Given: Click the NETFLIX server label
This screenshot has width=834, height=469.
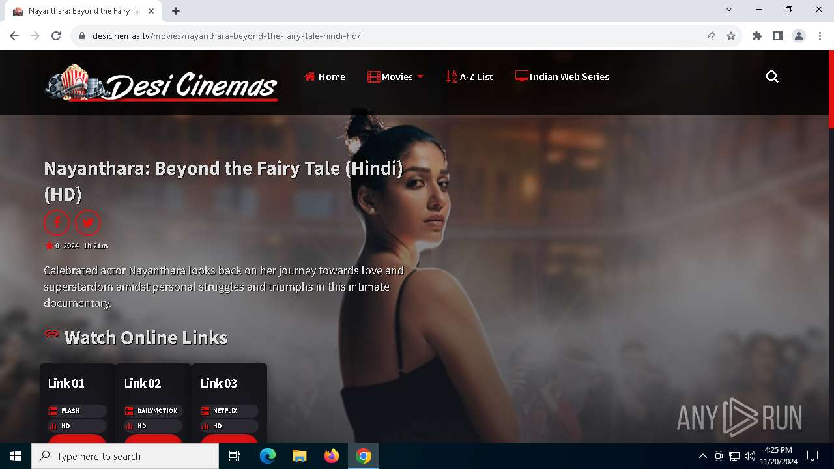Looking at the screenshot, I should tap(229, 411).
